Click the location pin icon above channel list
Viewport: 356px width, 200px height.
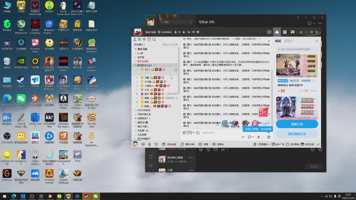[144, 40]
